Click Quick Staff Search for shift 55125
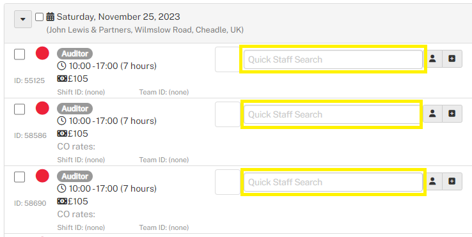The image size is (472, 237). 333,59
